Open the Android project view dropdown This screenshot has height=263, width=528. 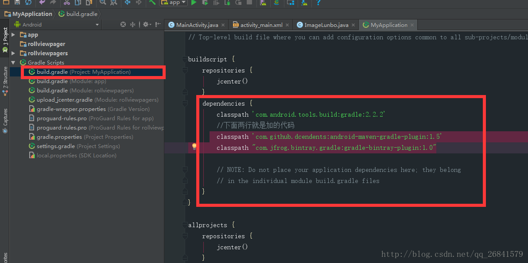point(57,24)
